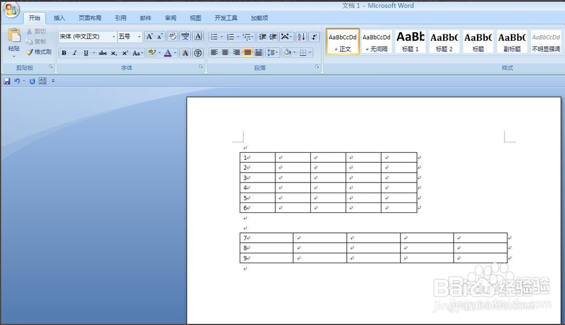Apply the 不明显强调 style

coord(546,42)
